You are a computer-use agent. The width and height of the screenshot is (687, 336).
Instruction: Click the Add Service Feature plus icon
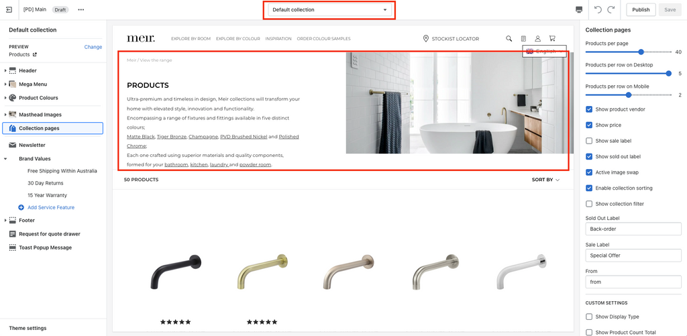point(21,207)
